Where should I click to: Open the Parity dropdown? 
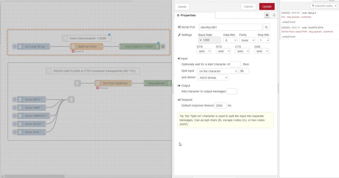pos(247,40)
